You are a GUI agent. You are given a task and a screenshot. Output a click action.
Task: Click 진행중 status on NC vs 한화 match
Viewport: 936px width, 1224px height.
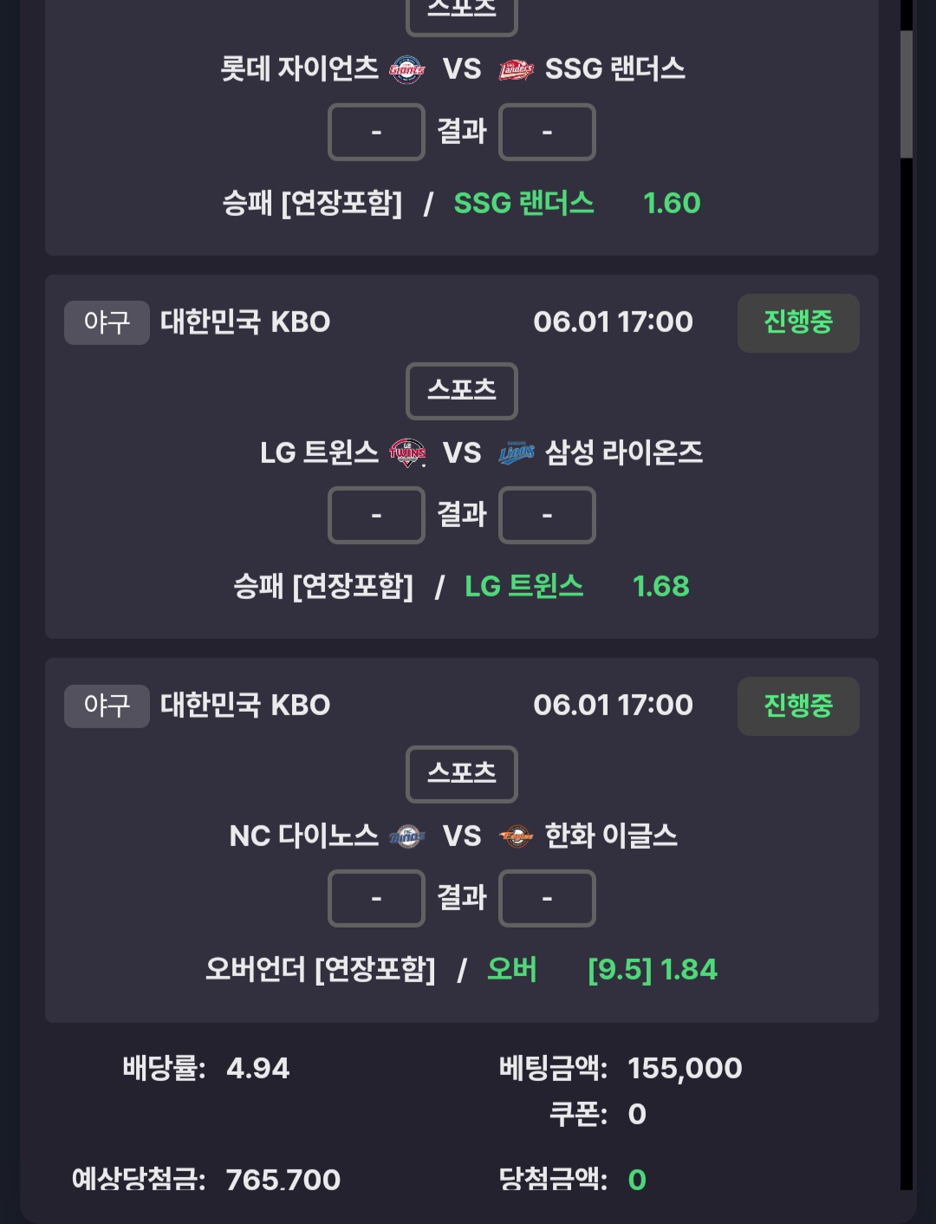click(x=798, y=706)
